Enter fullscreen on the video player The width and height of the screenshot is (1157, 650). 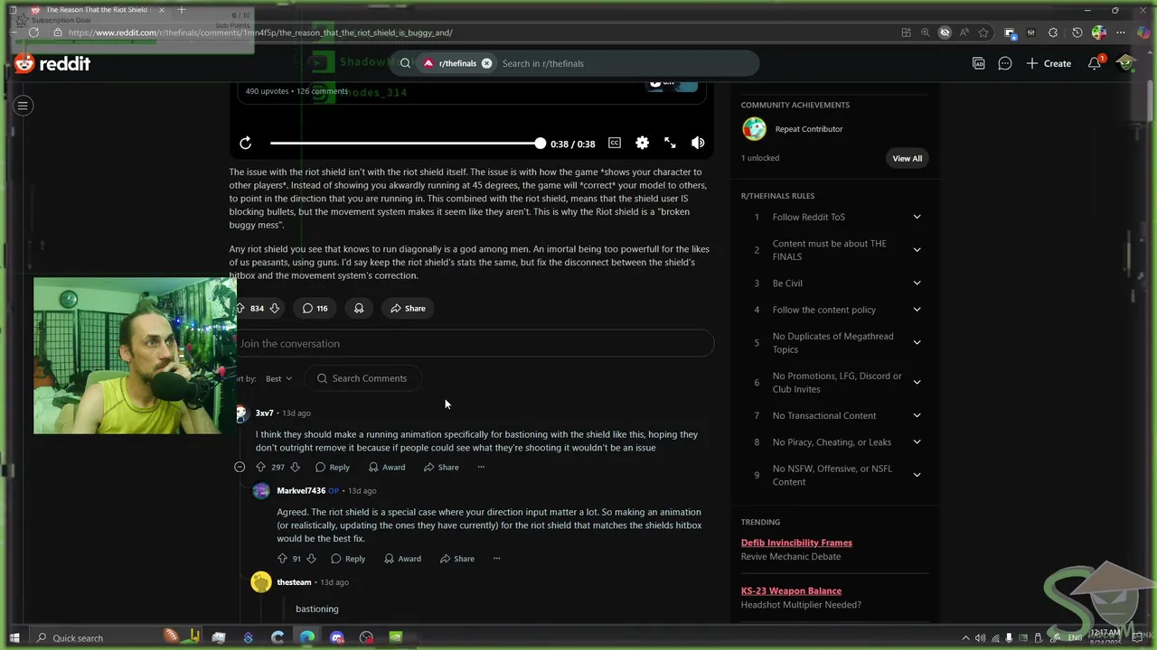point(670,143)
